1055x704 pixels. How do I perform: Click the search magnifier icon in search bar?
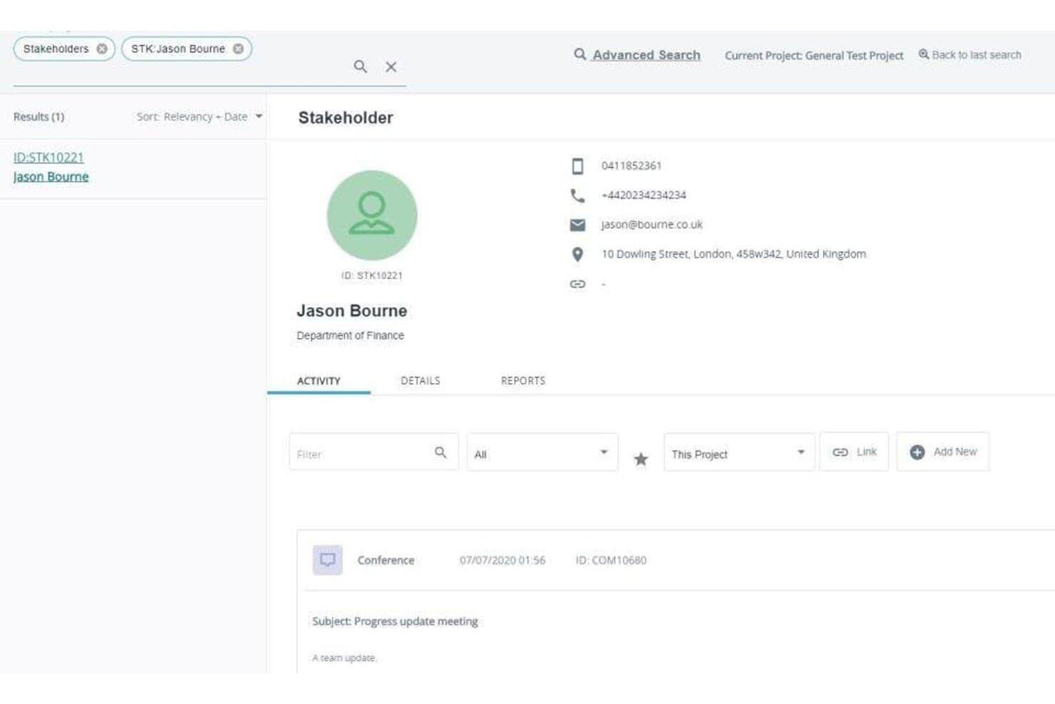361,66
